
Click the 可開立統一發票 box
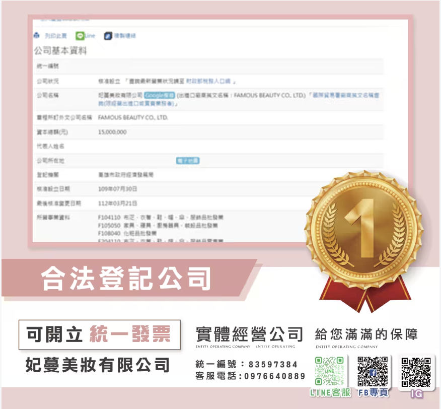pos(99,334)
